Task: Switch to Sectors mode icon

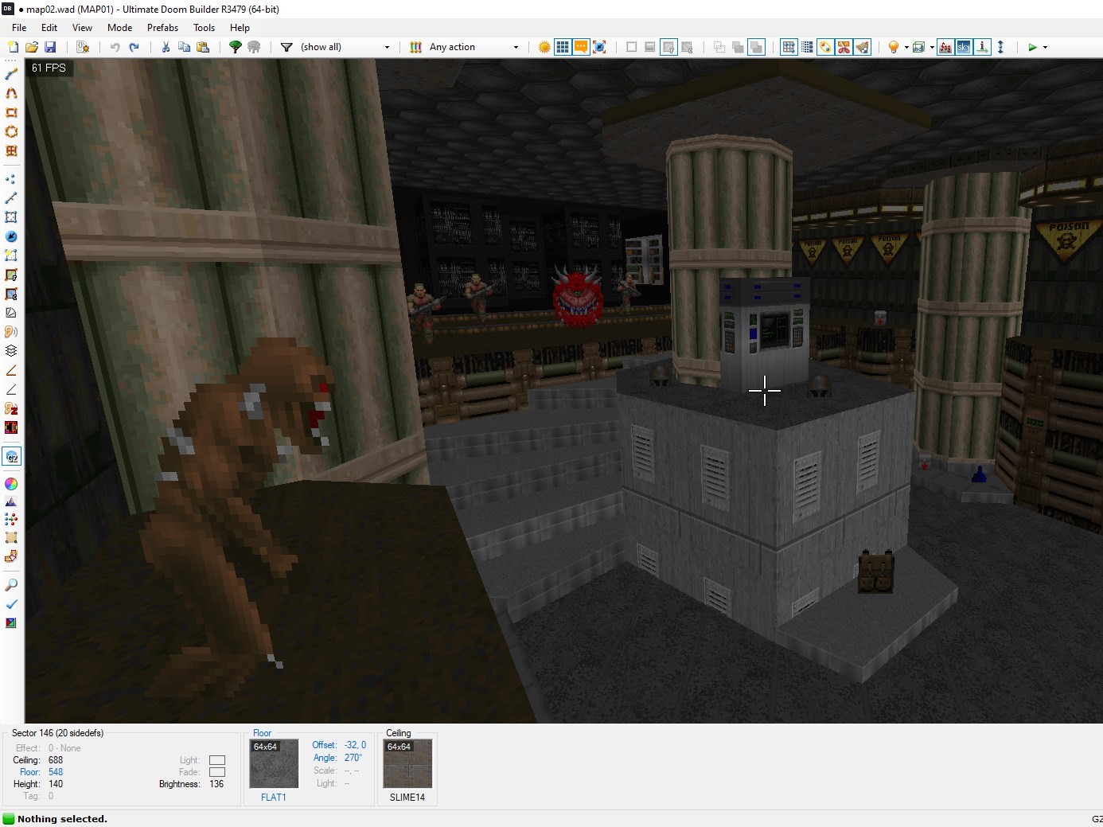Action: point(11,217)
